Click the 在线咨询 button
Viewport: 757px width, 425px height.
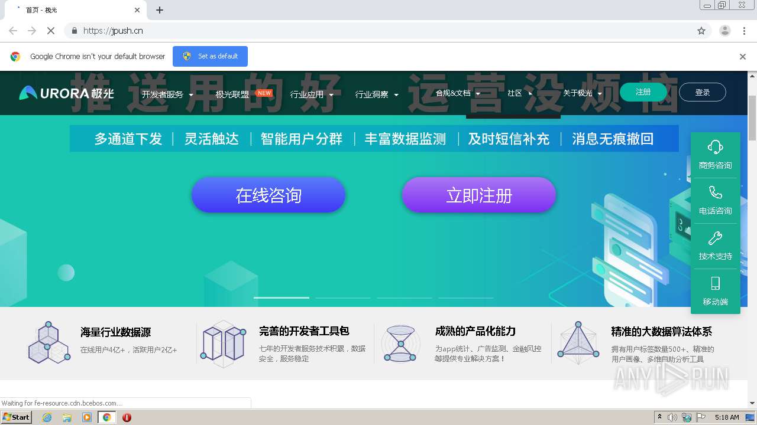click(268, 195)
